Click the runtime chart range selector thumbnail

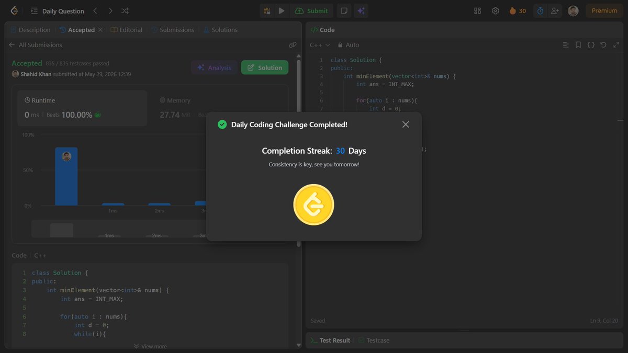pos(62,230)
